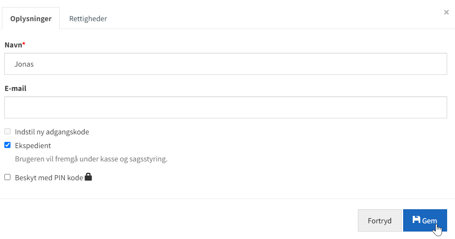Click the Navn field label
Image resolution: width=455 pixels, height=239 pixels.
pyautogui.click(x=13, y=45)
